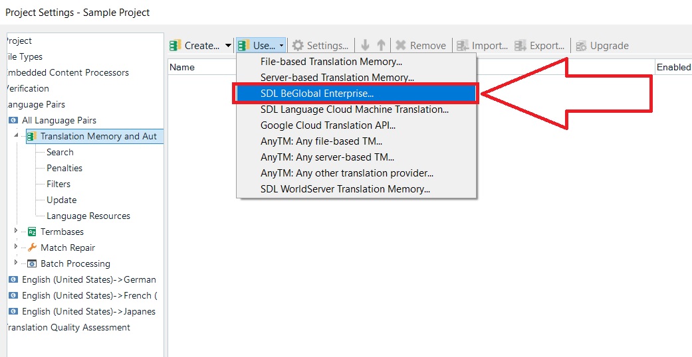Select SDL BeGlobal Enterprise menu entry
Image resolution: width=692 pixels, height=357 pixels.
click(x=316, y=94)
